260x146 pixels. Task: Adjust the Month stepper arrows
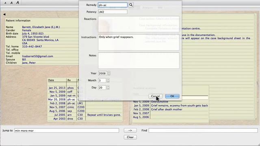pos(108,80)
